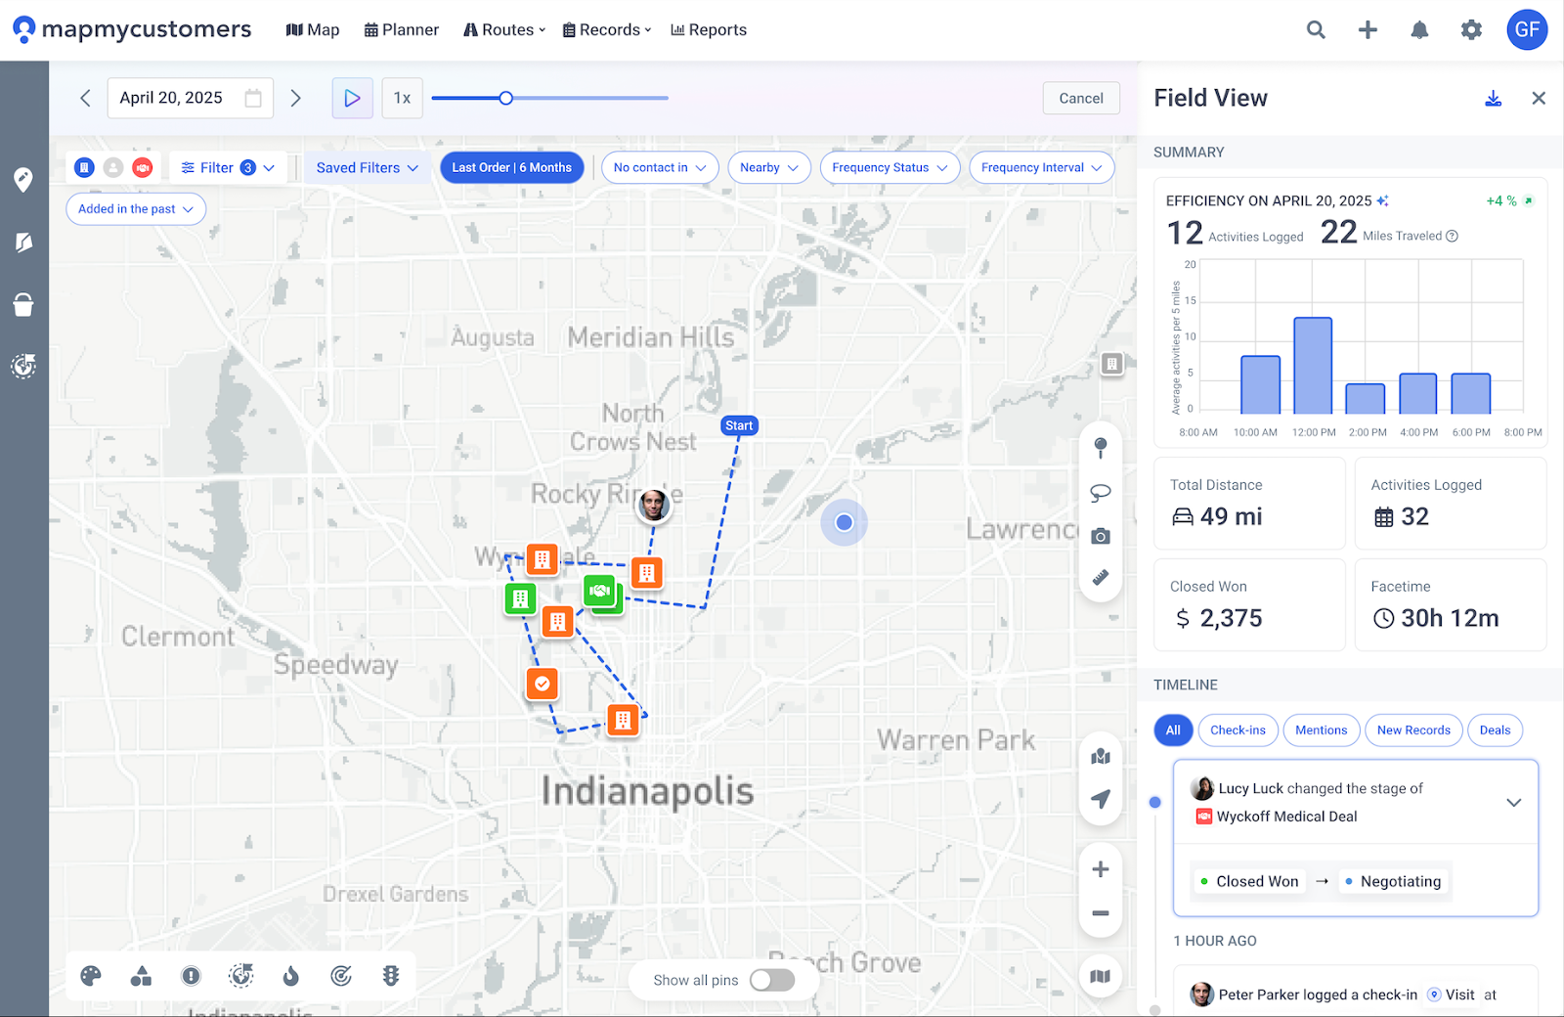Click the map pin icon in left sidebar
Image resolution: width=1564 pixels, height=1017 pixels.
coord(23,179)
